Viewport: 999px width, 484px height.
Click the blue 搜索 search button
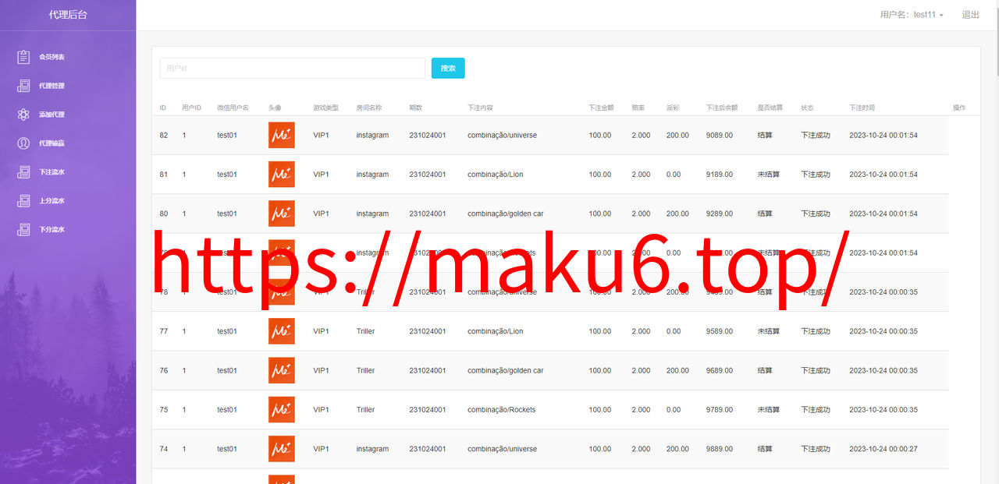[x=448, y=69]
